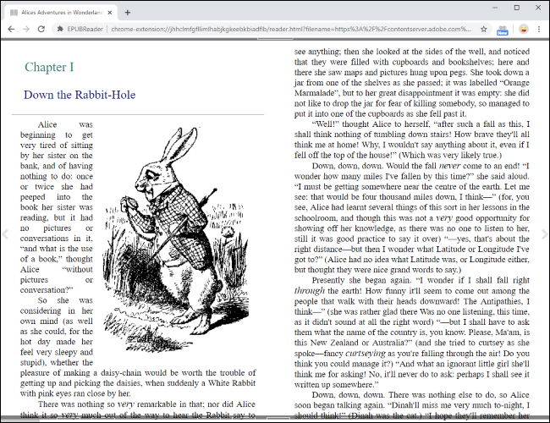550x423 pixels.
Task: Click the browser forward arrow
Action: [26, 29]
